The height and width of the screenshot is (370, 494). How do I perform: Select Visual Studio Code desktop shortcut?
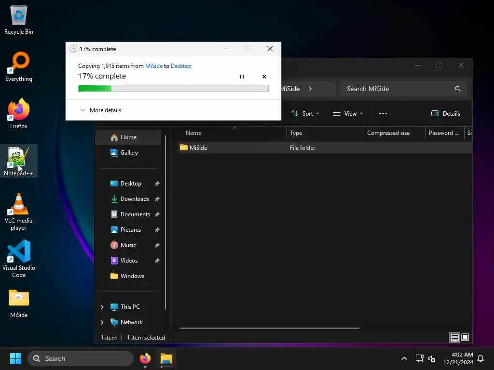pos(19,259)
